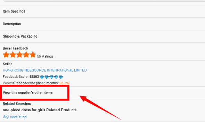Click the middle blue diamond badge
Screen dimensions: 205x139
pyautogui.click(x=51, y=77)
